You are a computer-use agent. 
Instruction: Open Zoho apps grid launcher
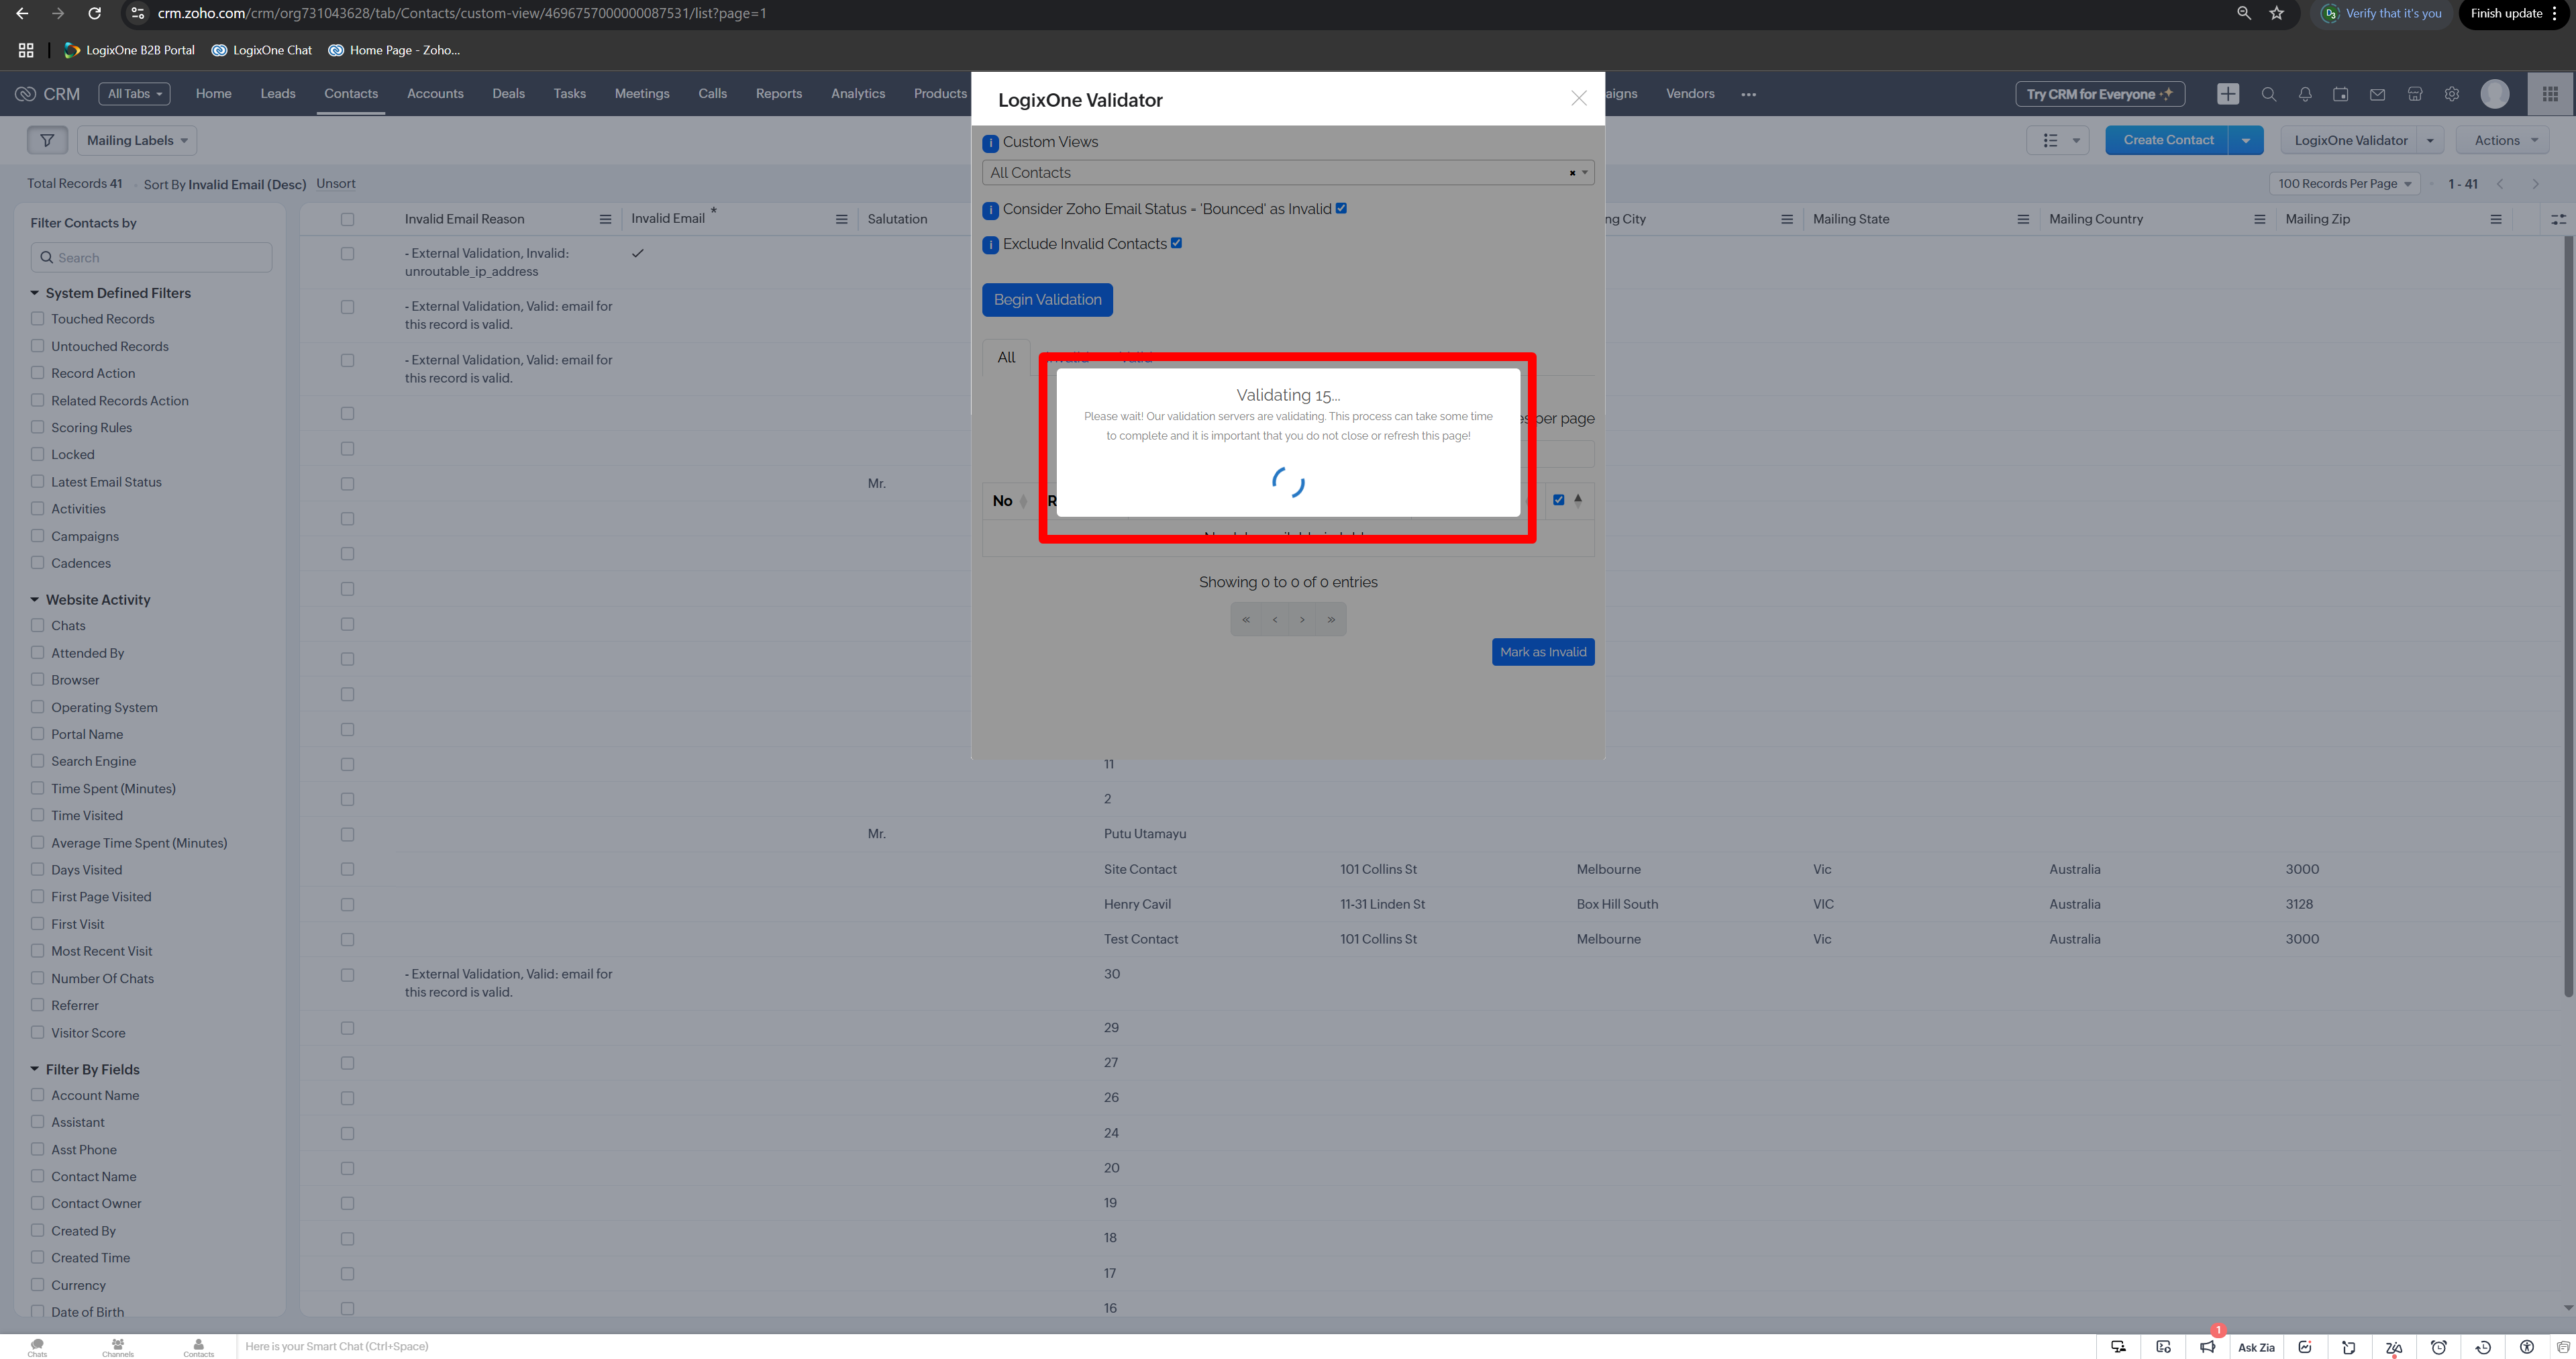(x=2550, y=94)
